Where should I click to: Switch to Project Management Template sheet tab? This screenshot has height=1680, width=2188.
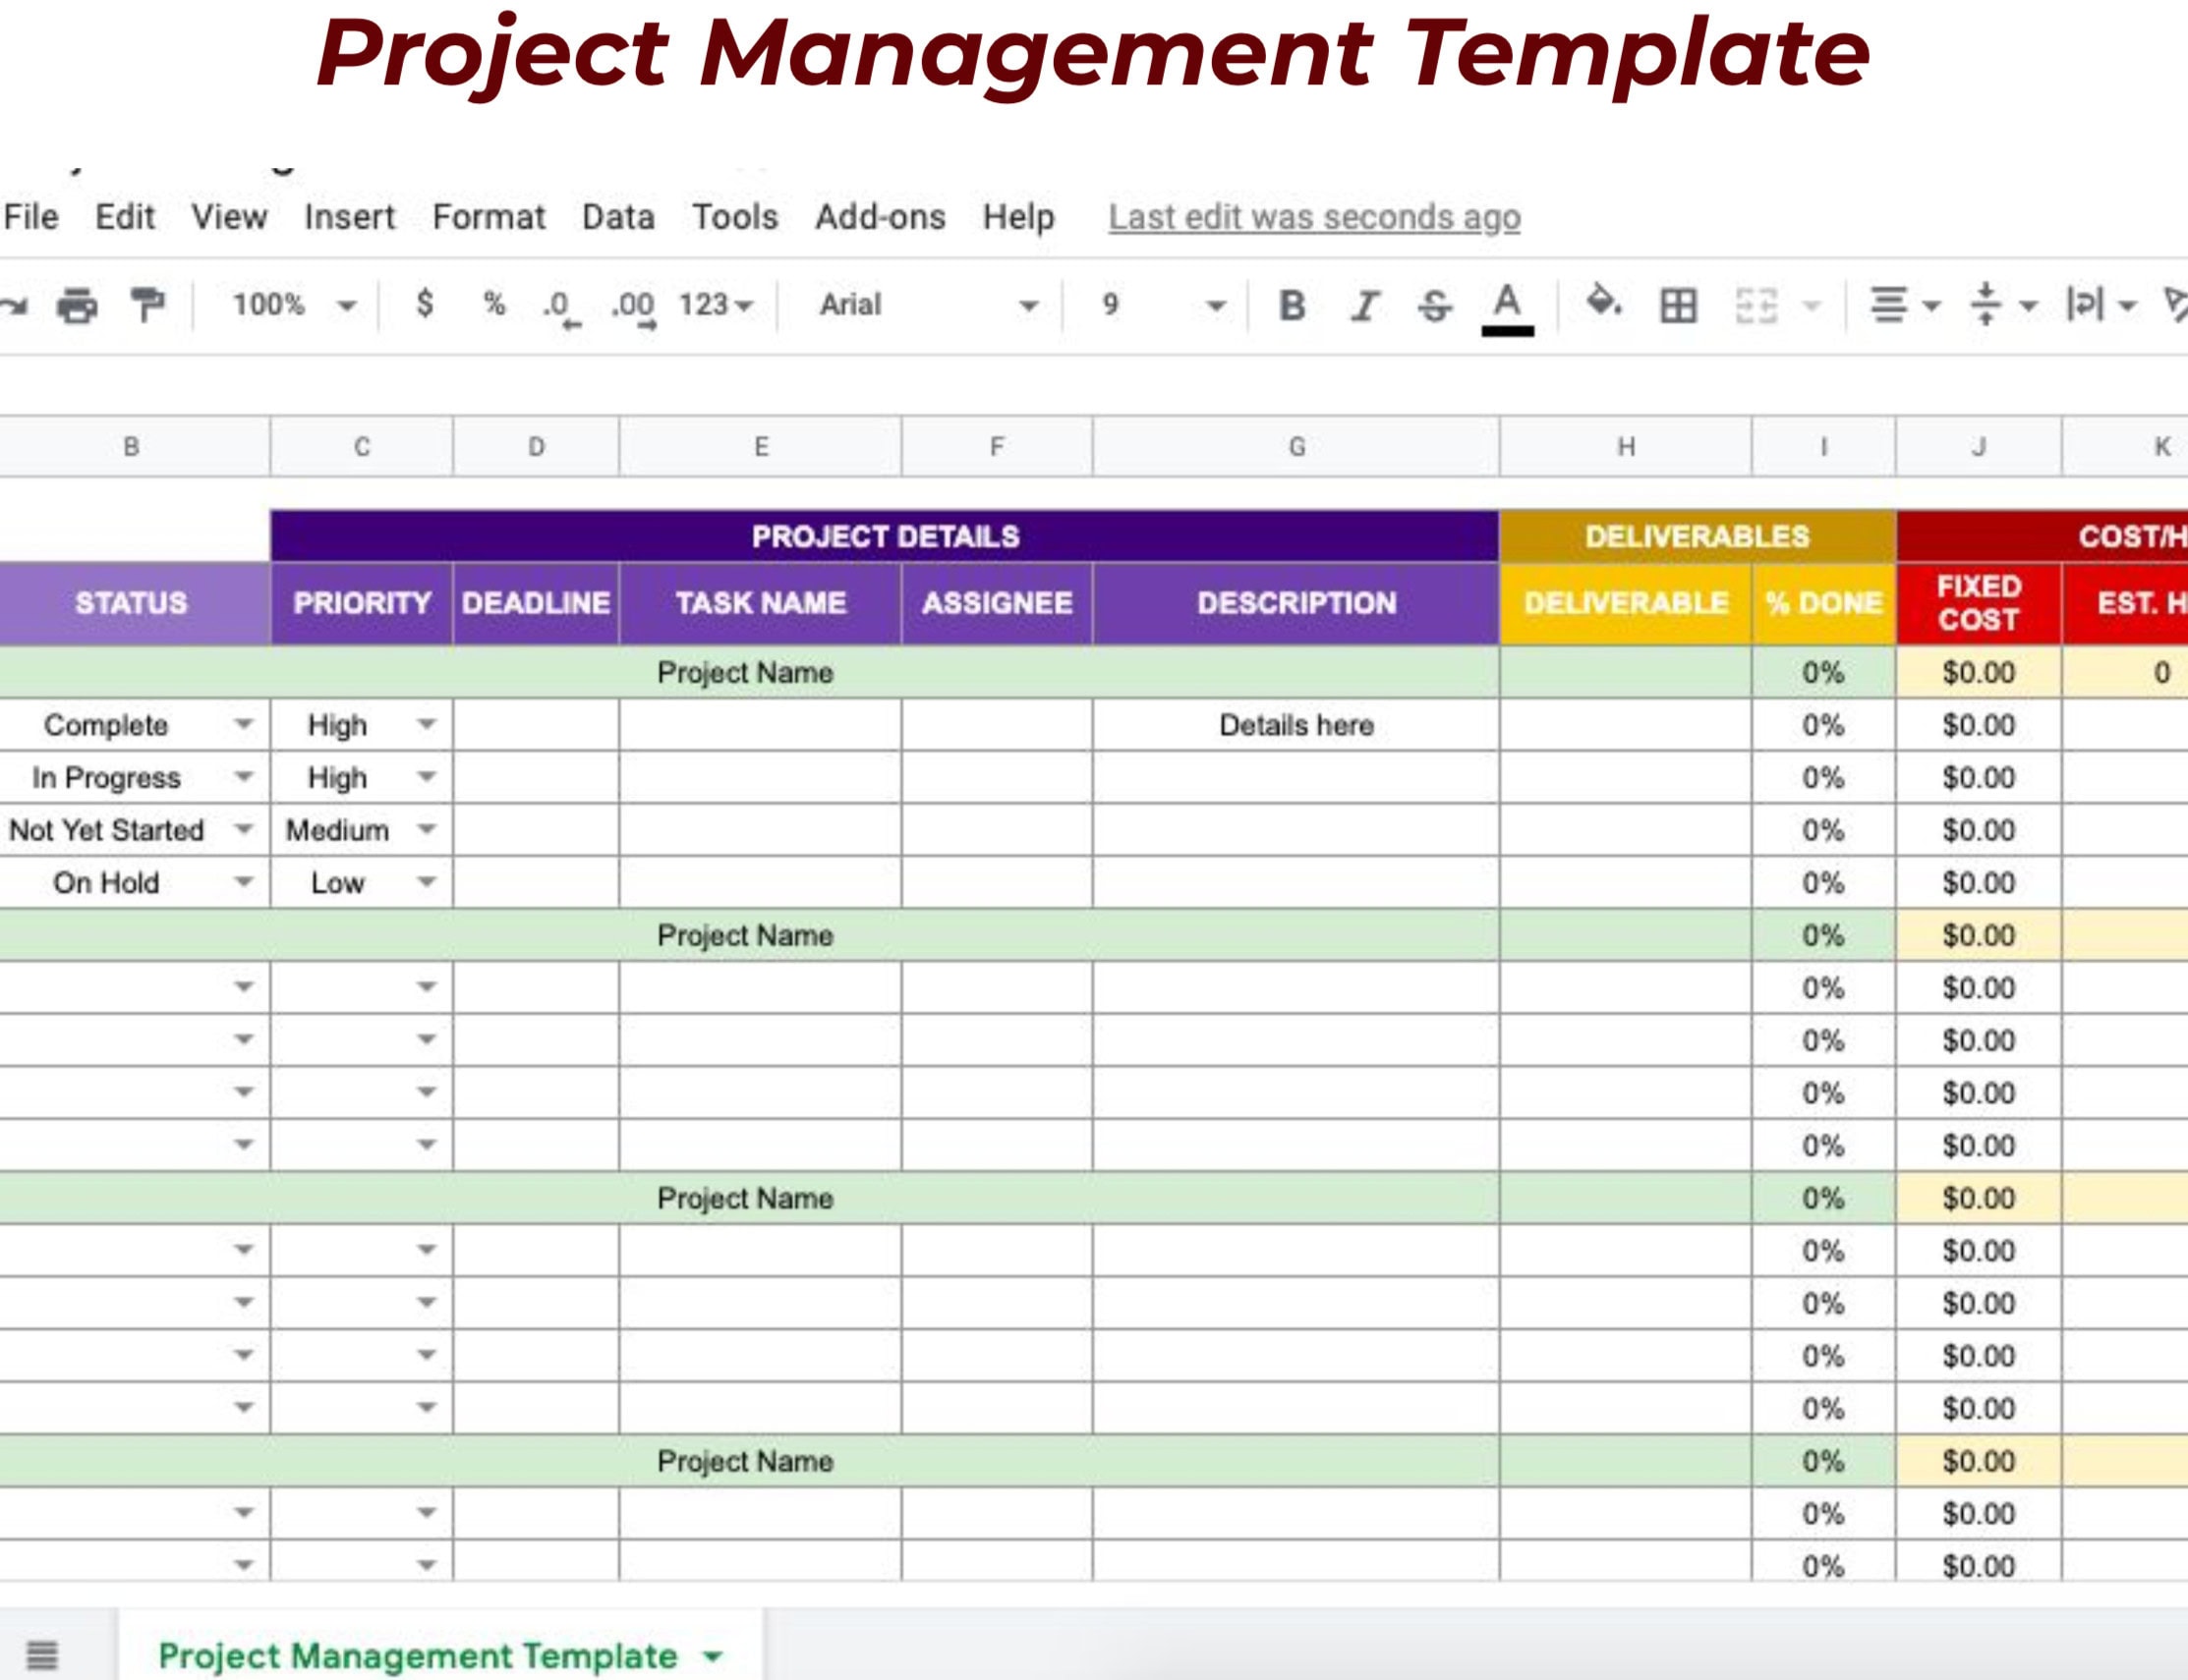418,1656
